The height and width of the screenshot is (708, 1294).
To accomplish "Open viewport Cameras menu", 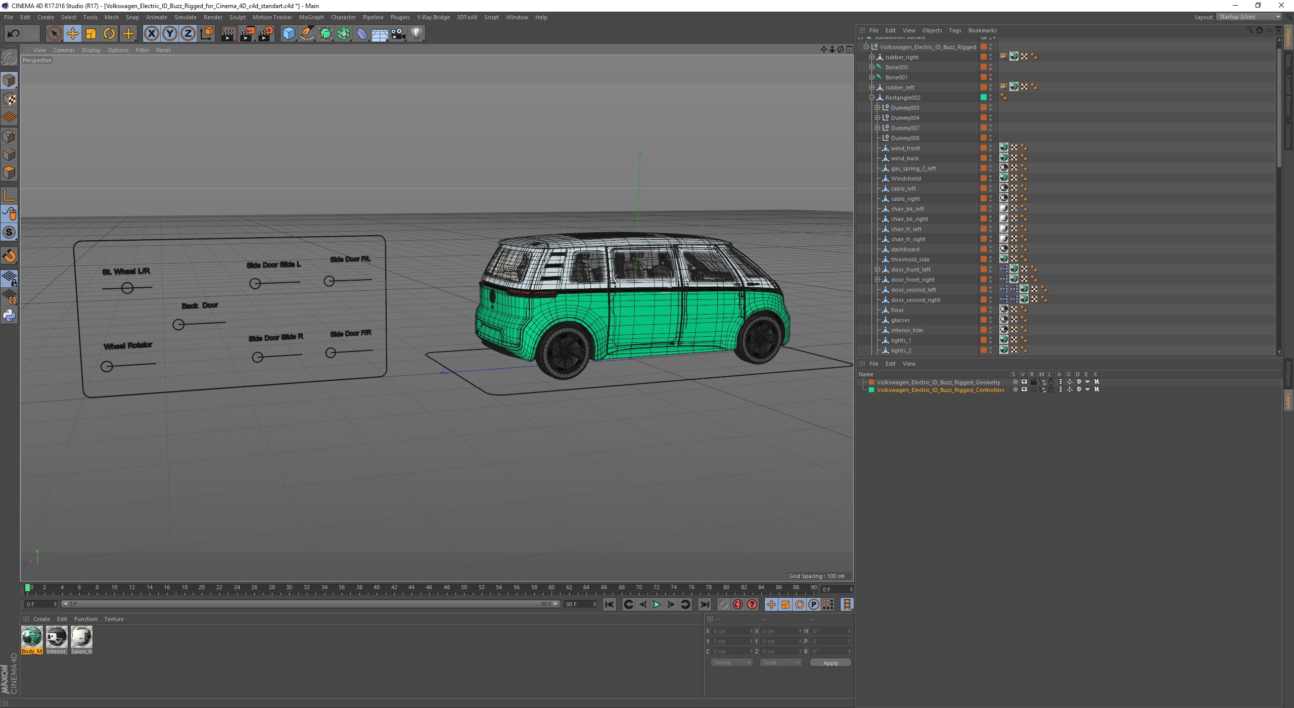I will pyautogui.click(x=64, y=50).
